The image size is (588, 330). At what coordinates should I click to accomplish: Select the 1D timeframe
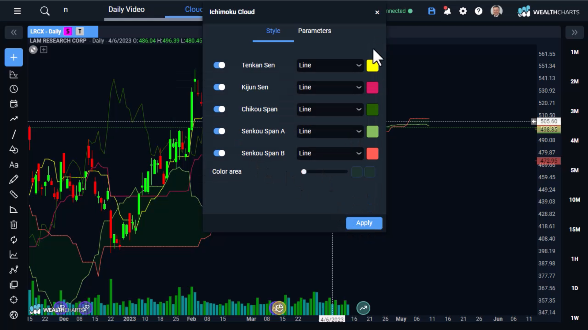coord(575,288)
